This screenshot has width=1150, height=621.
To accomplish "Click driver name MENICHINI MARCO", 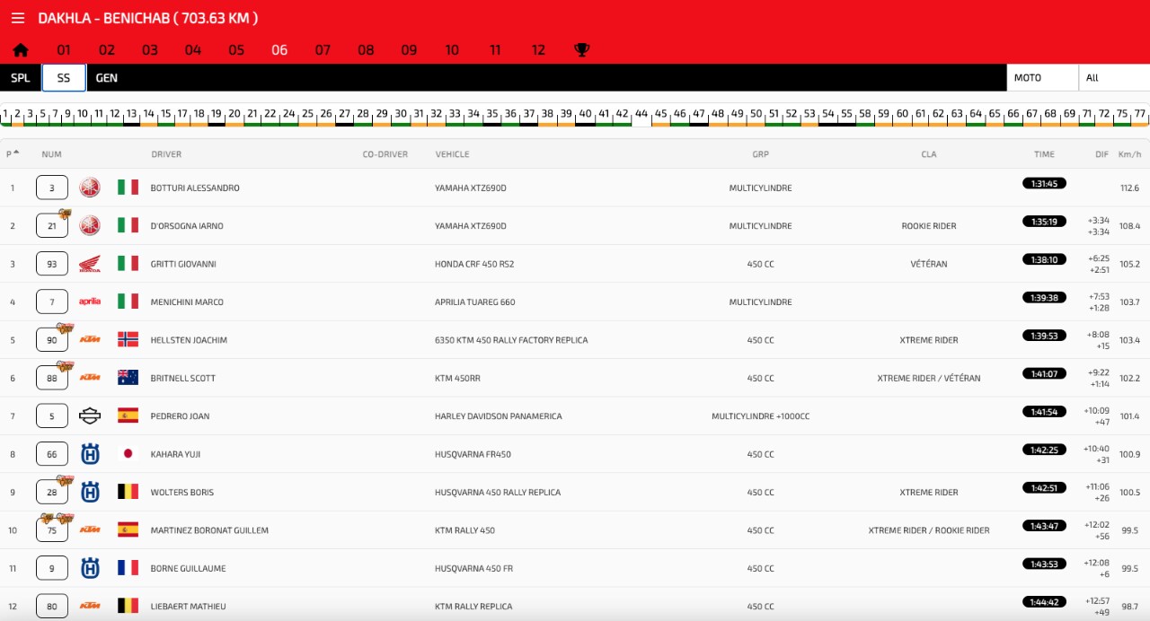I will point(189,302).
